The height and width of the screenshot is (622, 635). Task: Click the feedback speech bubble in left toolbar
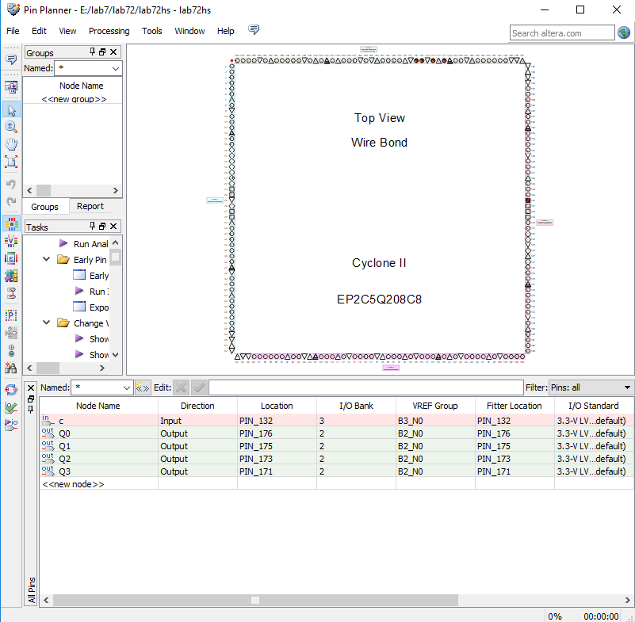[11, 60]
